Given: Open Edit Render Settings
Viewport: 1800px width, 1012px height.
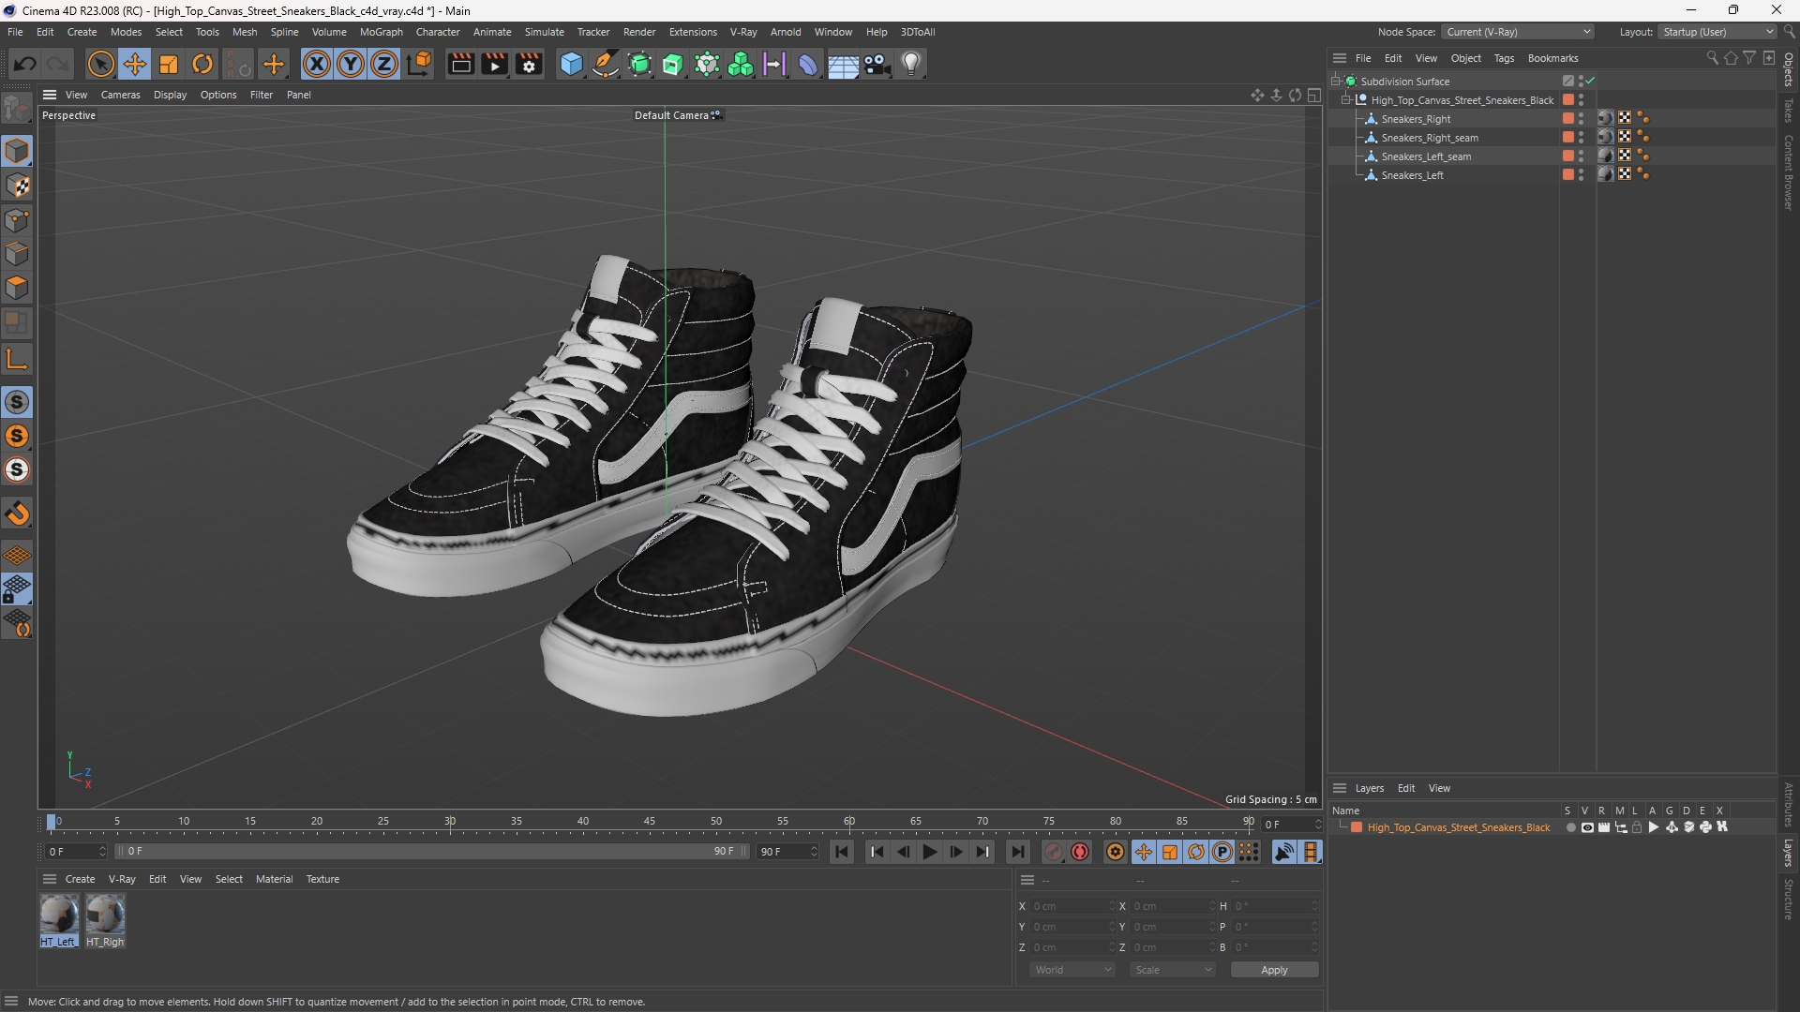Looking at the screenshot, I should tap(530, 64).
